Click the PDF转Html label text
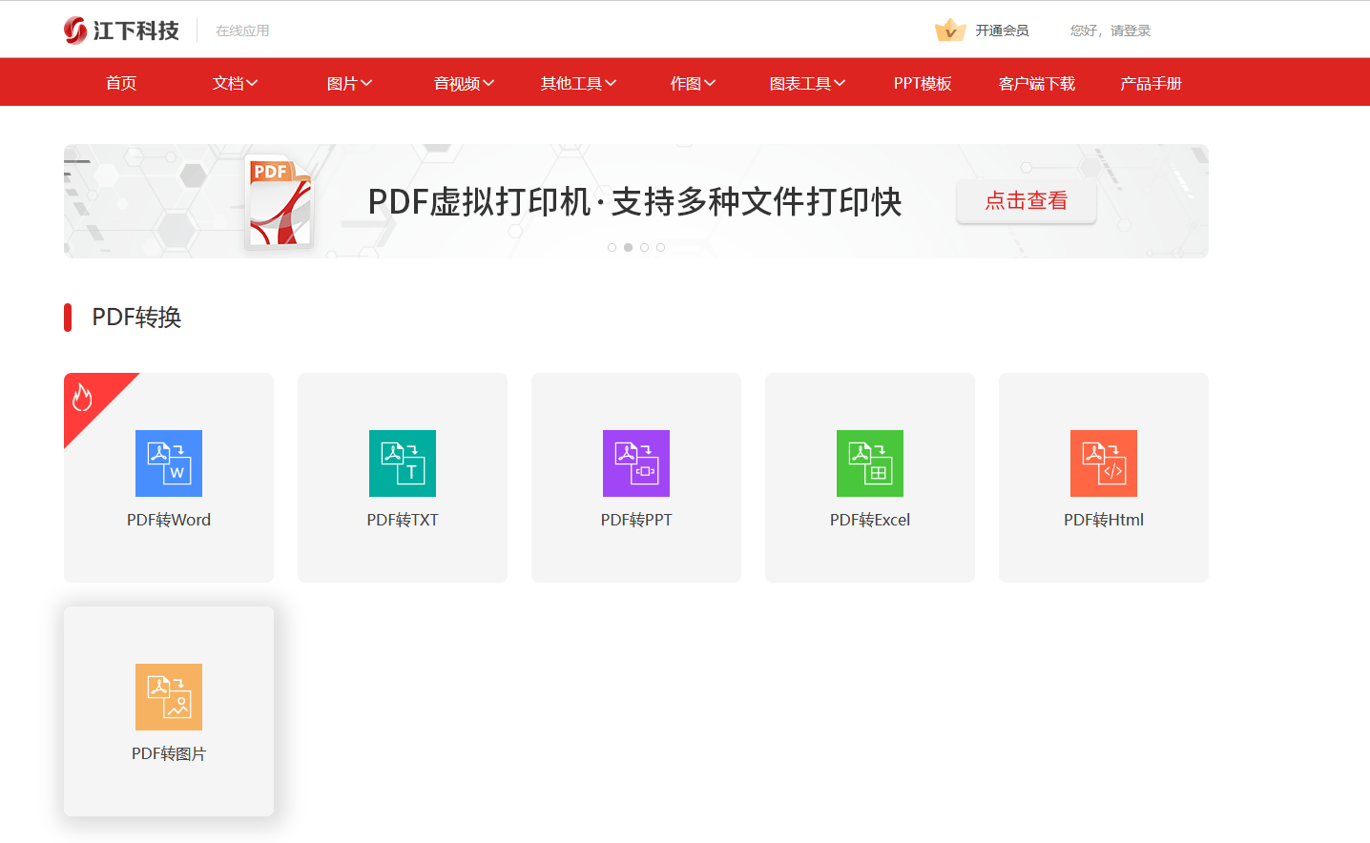 [1104, 520]
